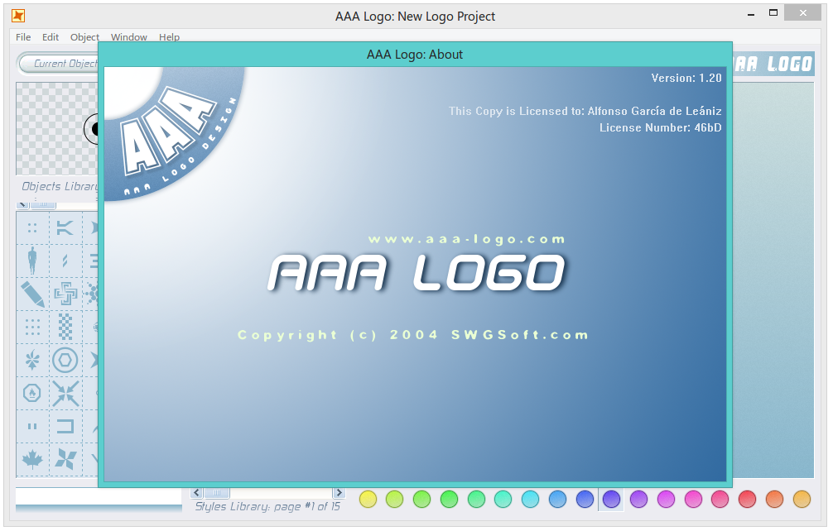Select the hexagon ring shape
This screenshot has width=833, height=531.
(x=65, y=360)
